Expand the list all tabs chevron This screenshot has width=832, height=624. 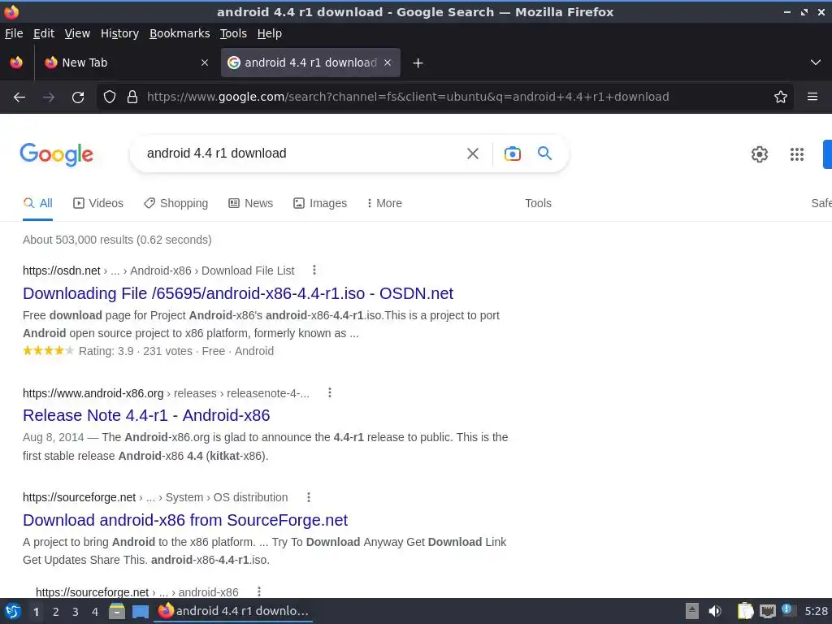click(816, 63)
